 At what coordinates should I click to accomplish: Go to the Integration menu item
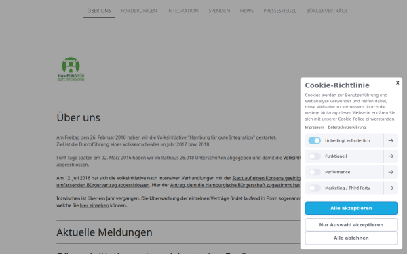[x=182, y=11]
